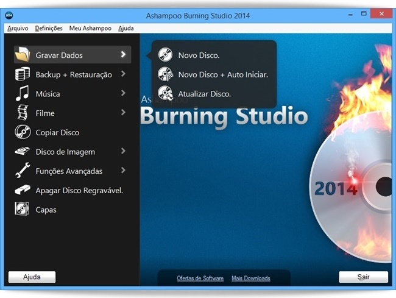Minimize the Burning Studio window

pos(350,15)
